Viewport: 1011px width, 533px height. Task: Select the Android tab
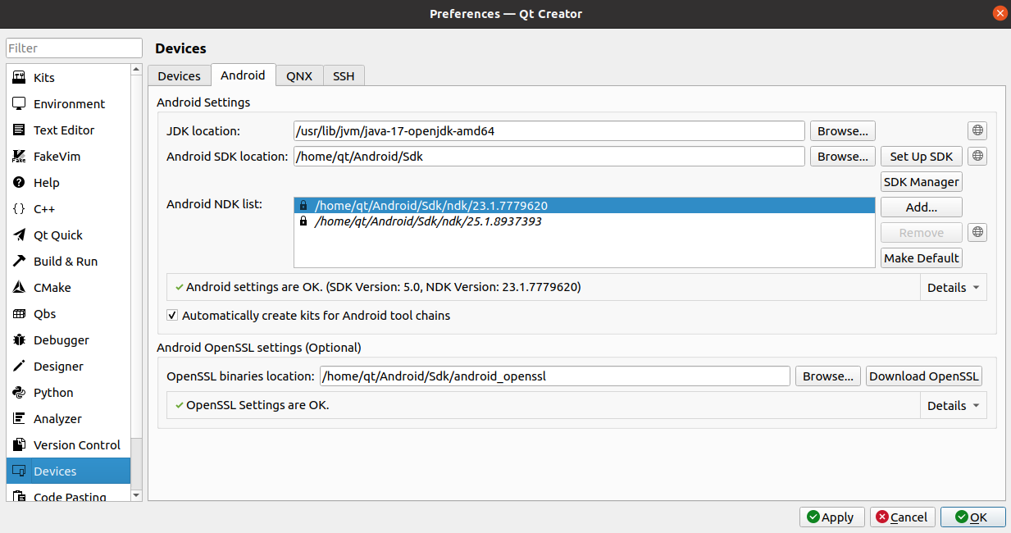243,75
